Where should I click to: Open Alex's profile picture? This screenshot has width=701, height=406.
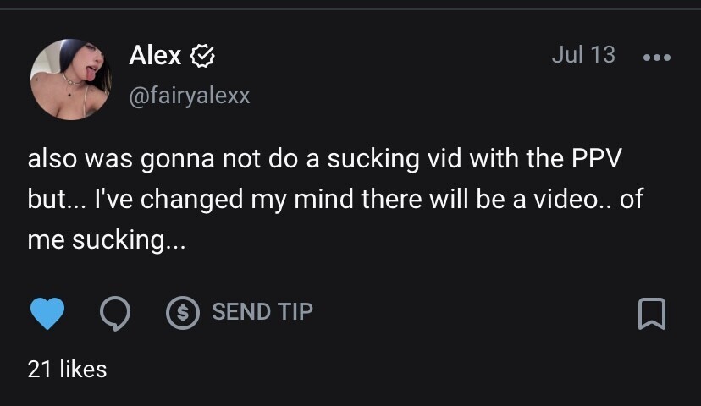tap(70, 80)
